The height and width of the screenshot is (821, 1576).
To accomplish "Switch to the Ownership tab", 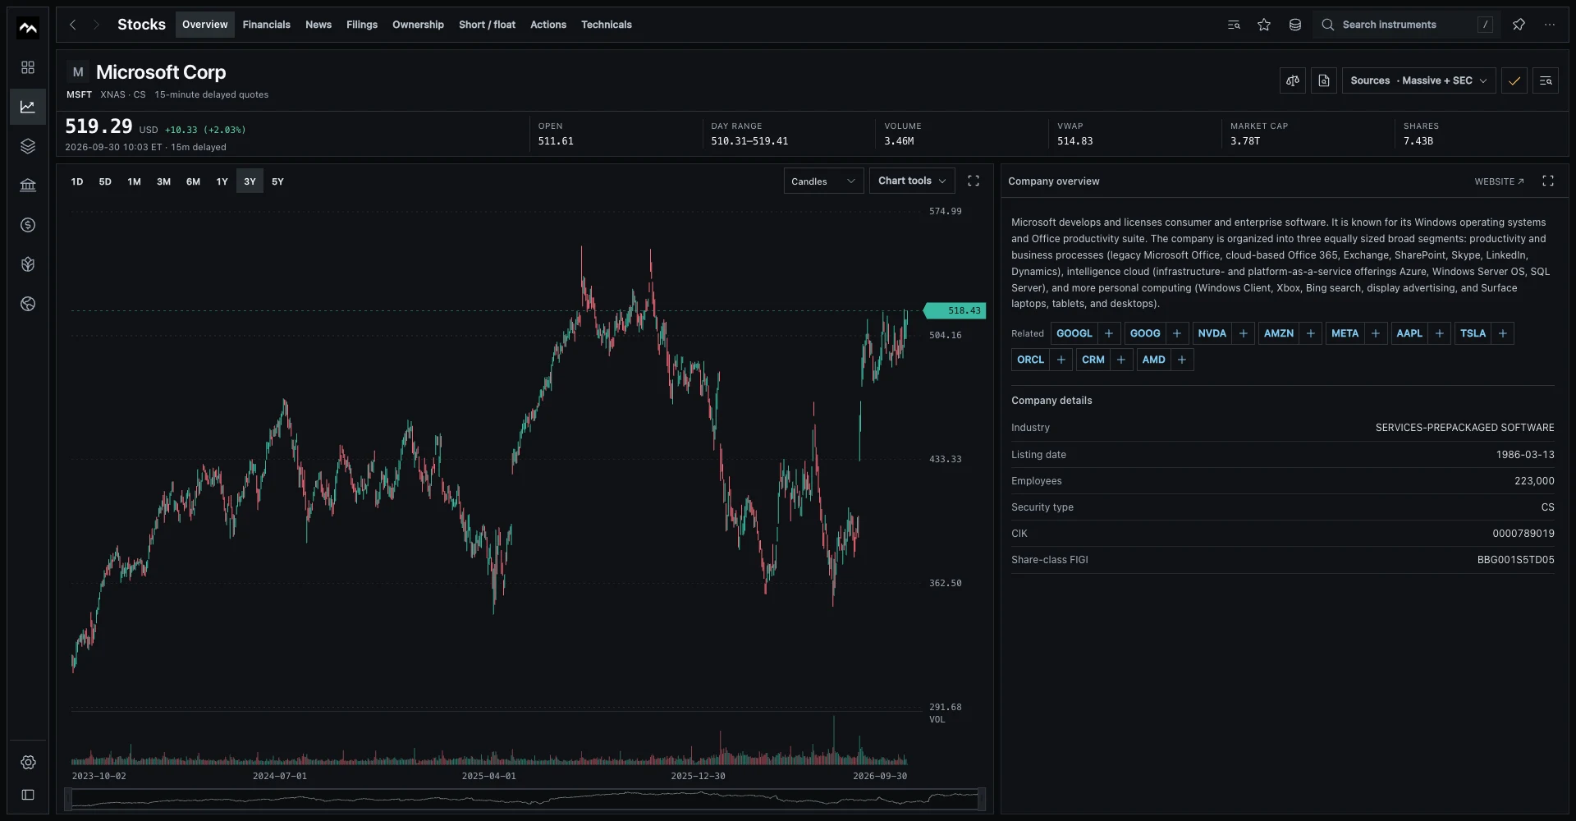I will (418, 25).
